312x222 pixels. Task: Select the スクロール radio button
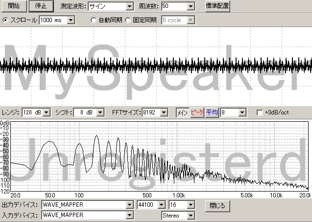[x=5, y=20]
